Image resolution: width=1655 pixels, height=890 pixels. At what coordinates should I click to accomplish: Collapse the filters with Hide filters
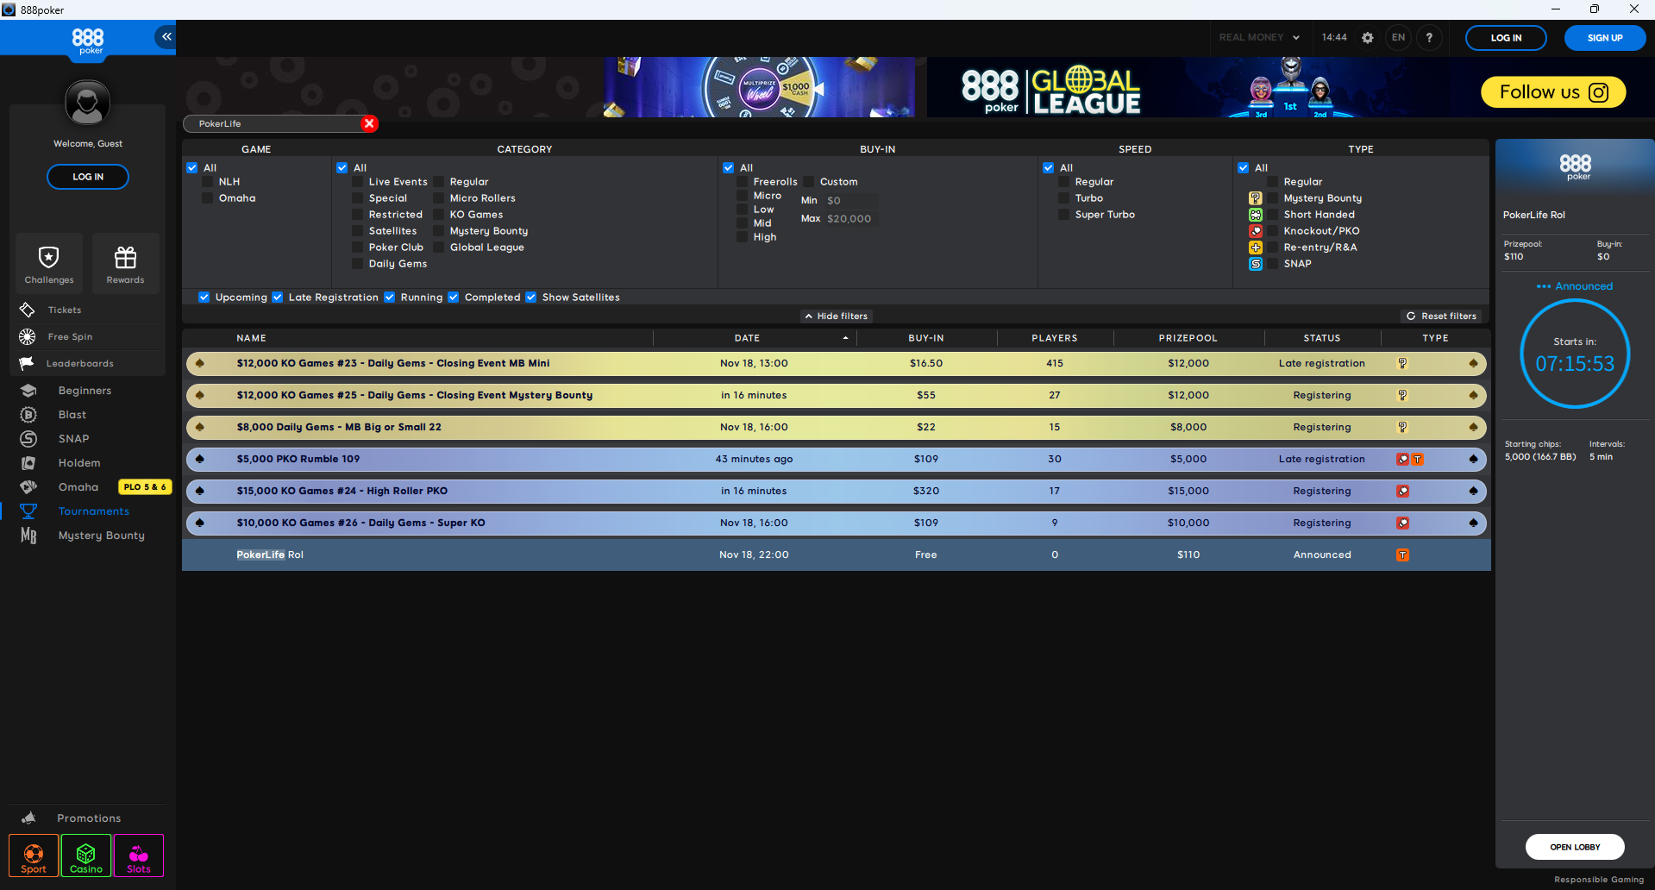click(x=835, y=316)
